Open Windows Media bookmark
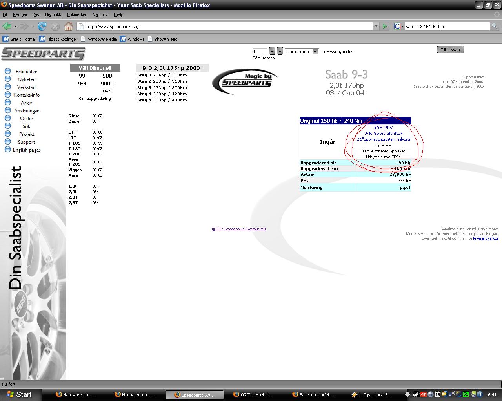Viewport: 502px width, 401px height. click(98, 39)
